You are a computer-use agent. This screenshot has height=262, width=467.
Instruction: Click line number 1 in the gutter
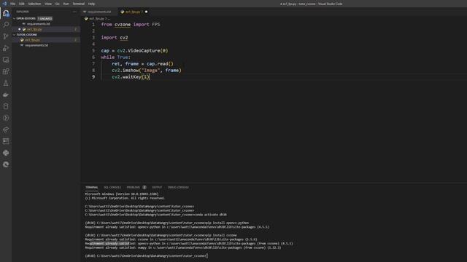[x=93, y=25]
